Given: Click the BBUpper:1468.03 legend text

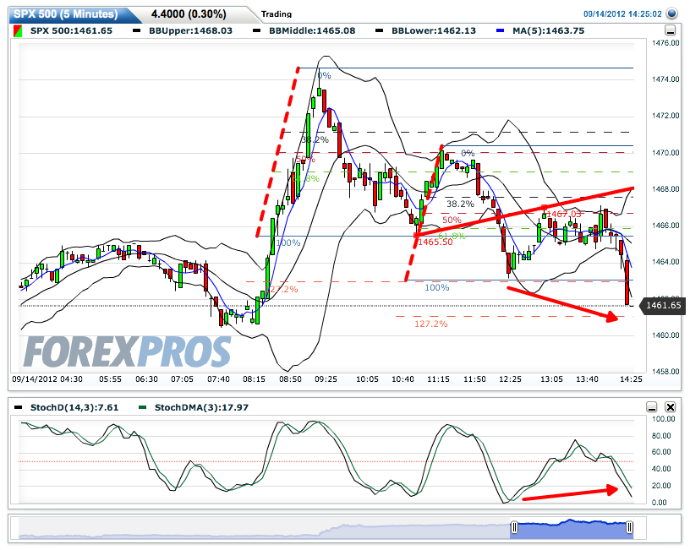Looking at the screenshot, I should tap(190, 30).
